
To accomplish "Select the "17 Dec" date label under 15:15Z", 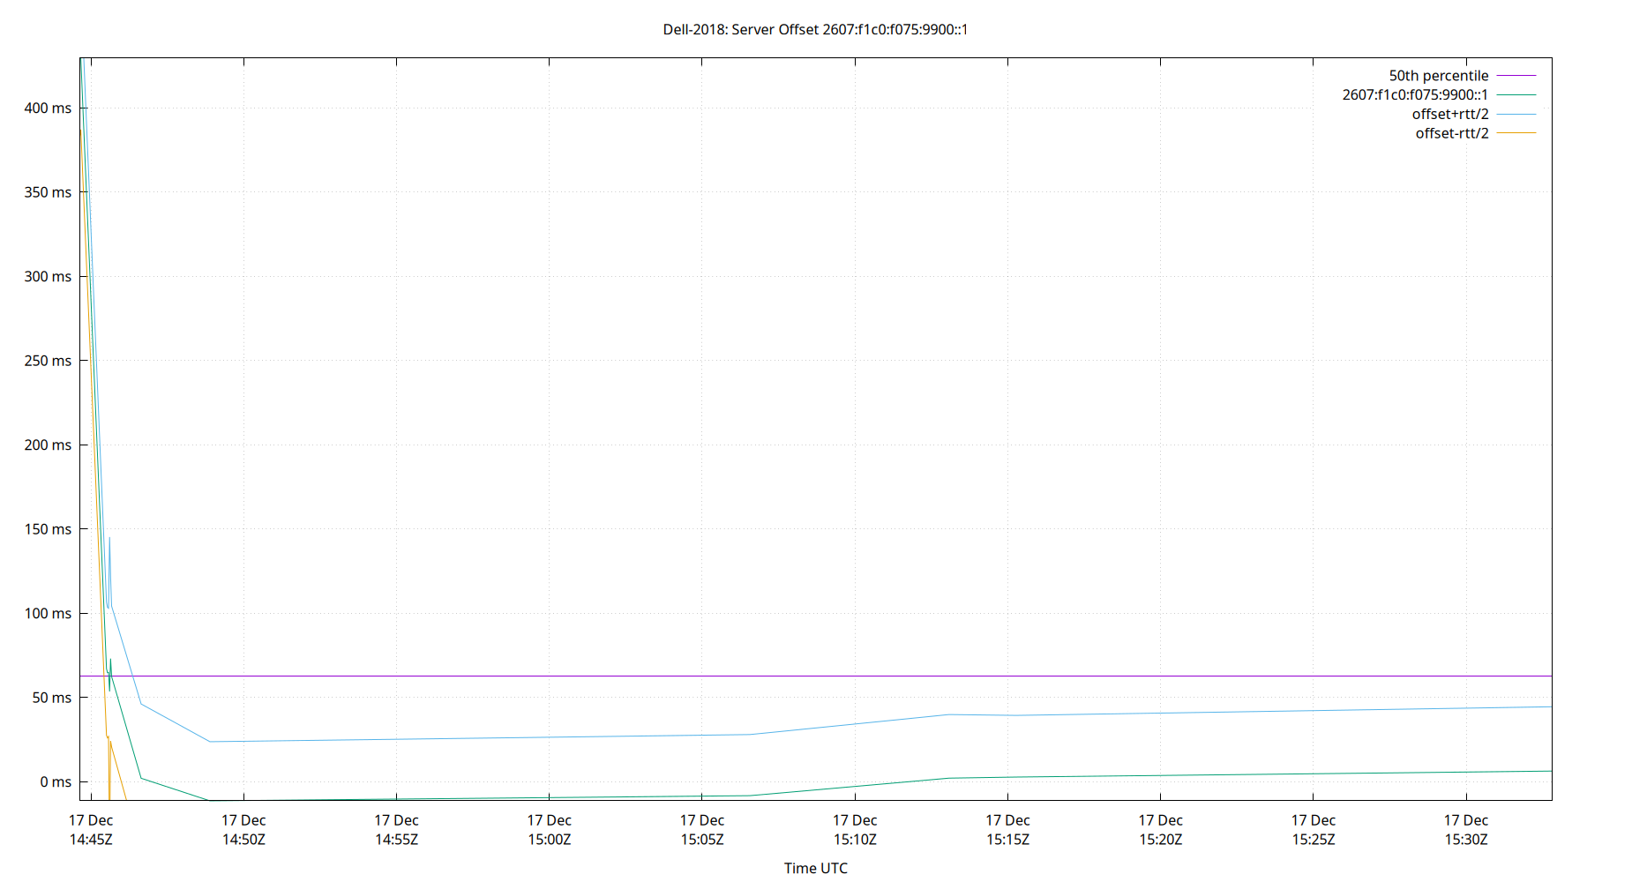I will point(1008,819).
